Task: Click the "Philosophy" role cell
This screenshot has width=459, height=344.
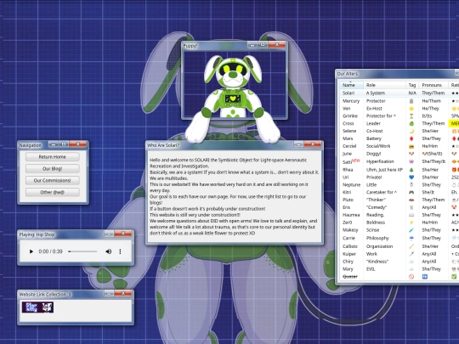Action: coord(377,239)
